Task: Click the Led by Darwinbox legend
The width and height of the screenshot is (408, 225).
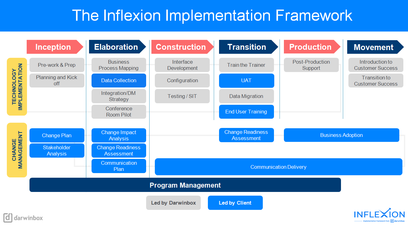Action: coord(173,203)
